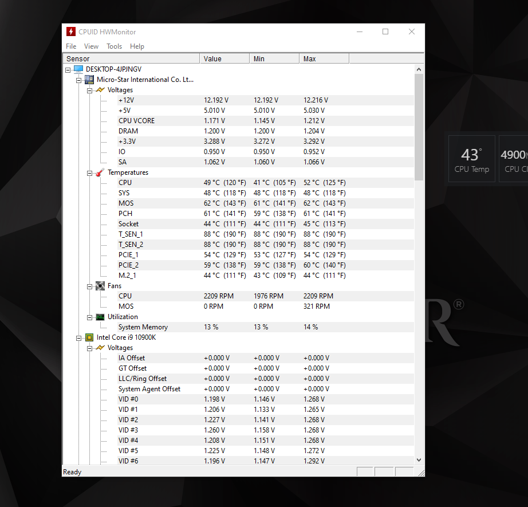Image resolution: width=528 pixels, height=507 pixels.
Task: Select the MOS temperature row
Action: 265,203
